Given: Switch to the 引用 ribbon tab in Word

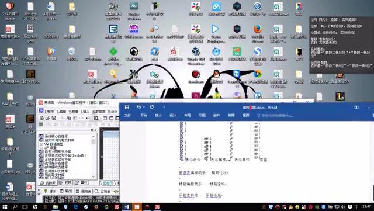Looking at the screenshot, I should point(202,115).
